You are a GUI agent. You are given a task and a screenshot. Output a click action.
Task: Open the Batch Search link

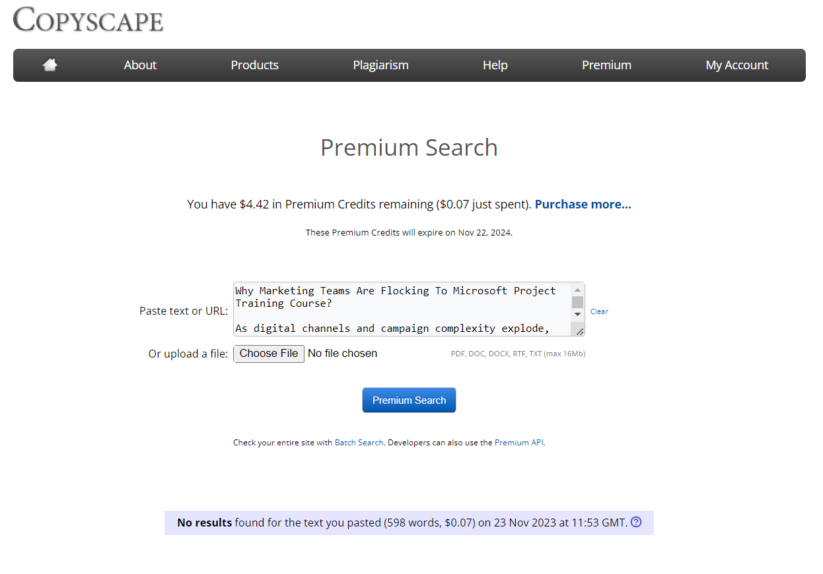359,443
